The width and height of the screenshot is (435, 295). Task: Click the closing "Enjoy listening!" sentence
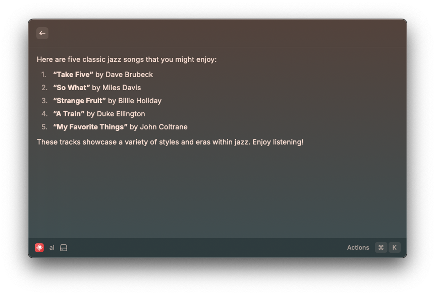(x=278, y=142)
